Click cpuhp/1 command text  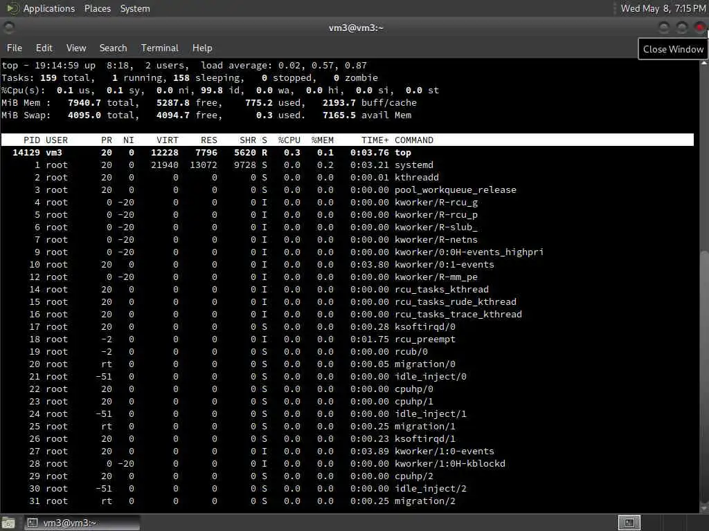click(x=414, y=402)
